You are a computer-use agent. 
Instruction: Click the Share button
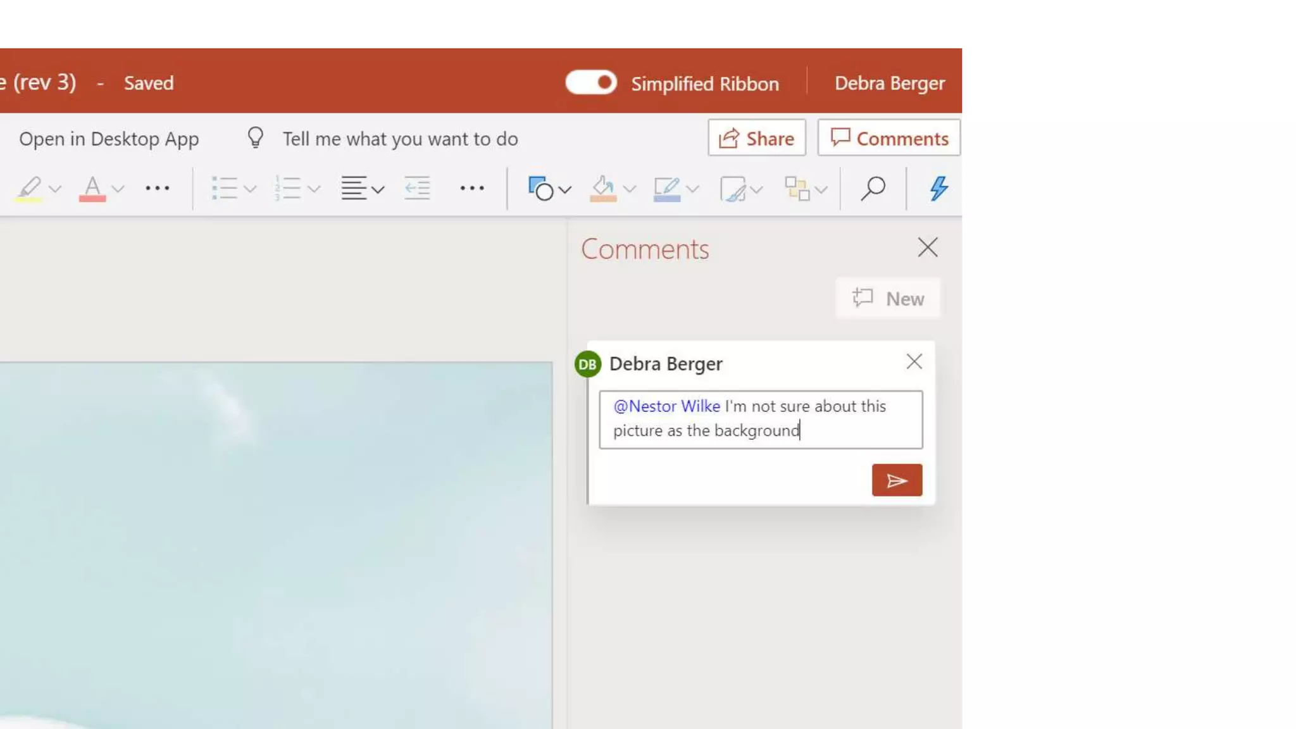point(756,138)
